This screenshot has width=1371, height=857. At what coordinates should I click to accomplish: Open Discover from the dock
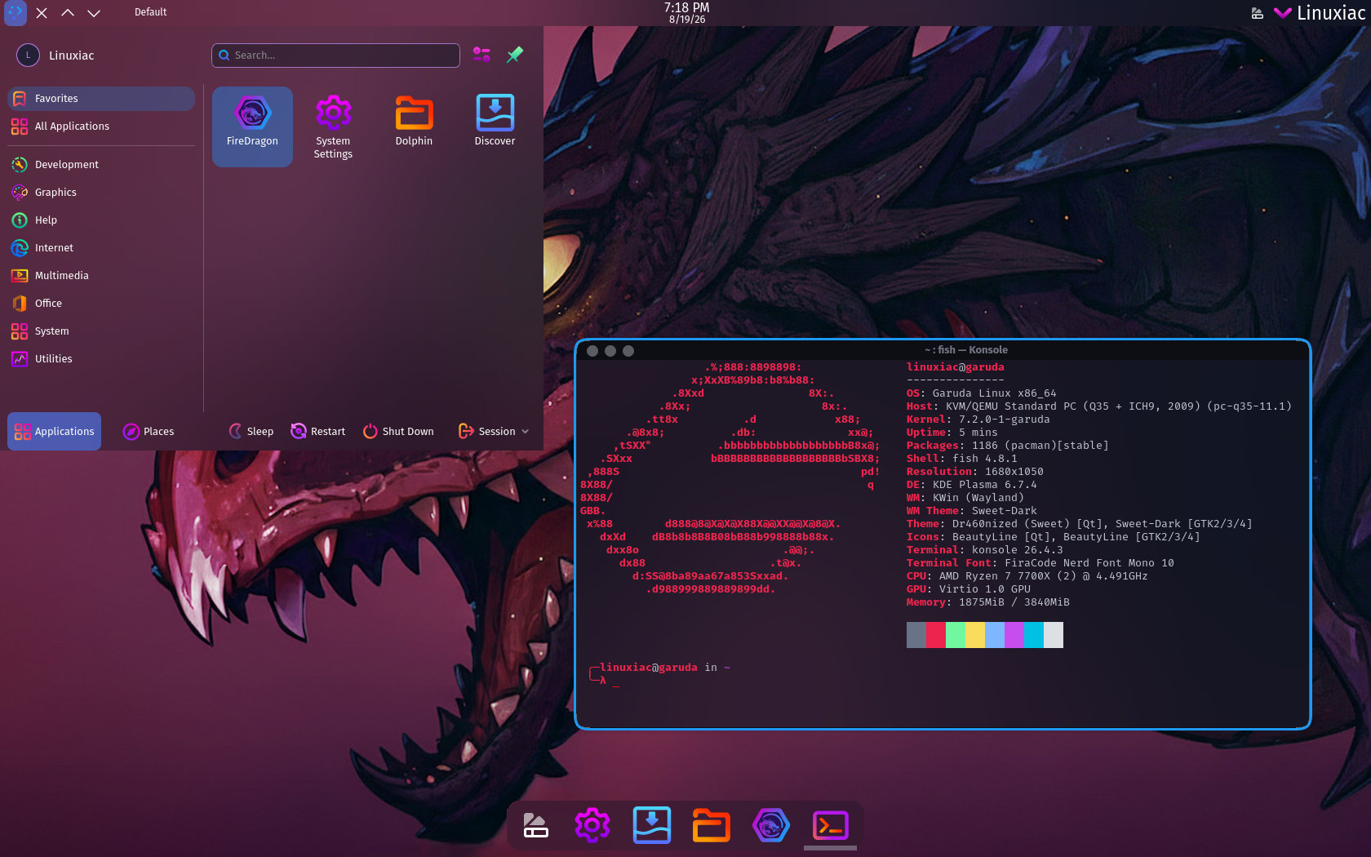point(652,826)
